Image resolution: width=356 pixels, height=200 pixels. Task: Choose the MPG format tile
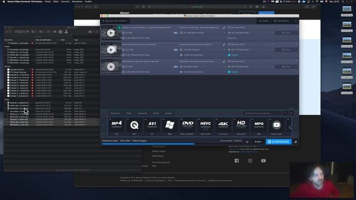coord(259,126)
